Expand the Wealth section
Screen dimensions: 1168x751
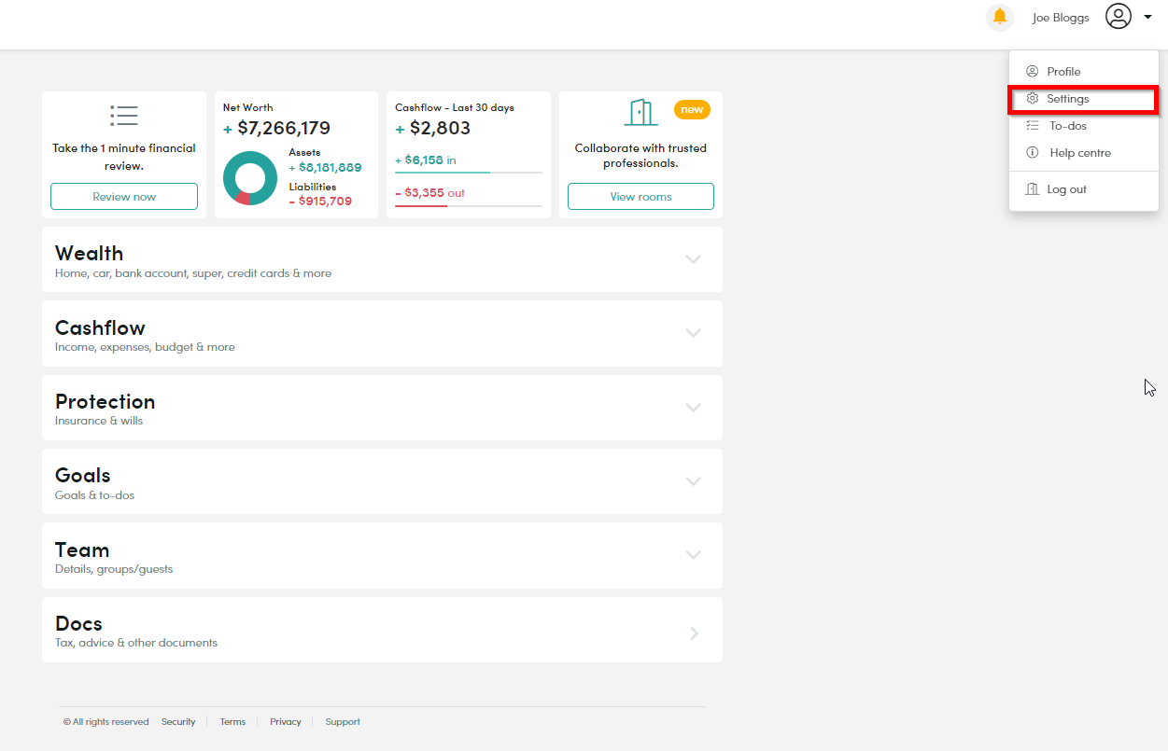(382, 259)
